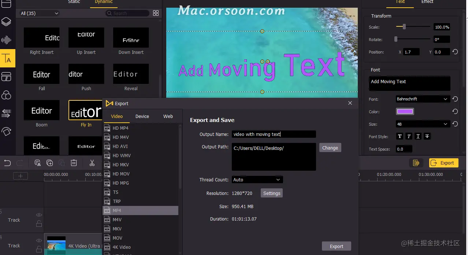
Task: Hide the upper Track with eye icon
Action: coord(39,215)
